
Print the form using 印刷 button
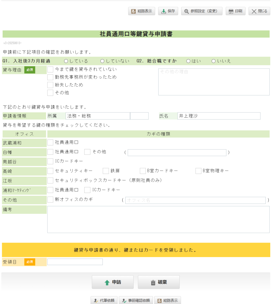click(x=235, y=11)
